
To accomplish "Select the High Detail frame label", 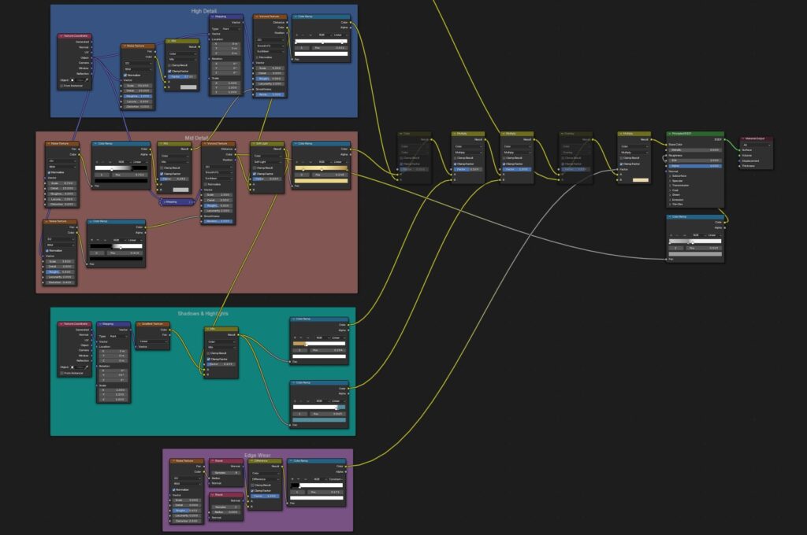I will point(203,11).
